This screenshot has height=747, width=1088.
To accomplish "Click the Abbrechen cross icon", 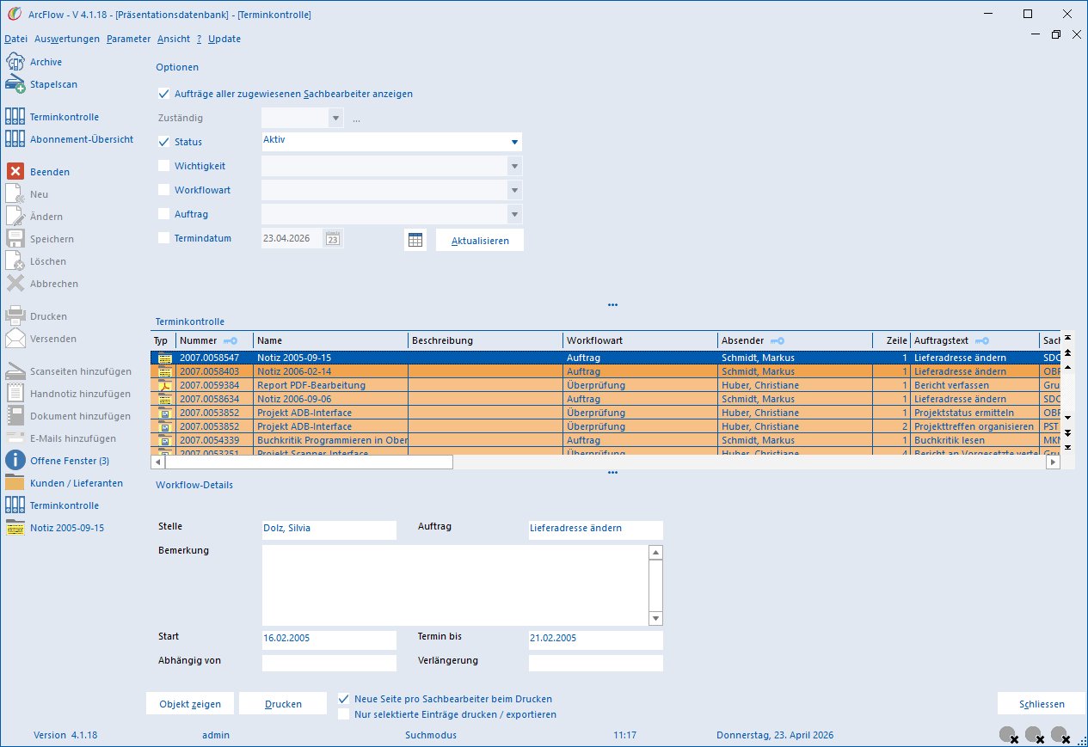I will pos(15,284).
